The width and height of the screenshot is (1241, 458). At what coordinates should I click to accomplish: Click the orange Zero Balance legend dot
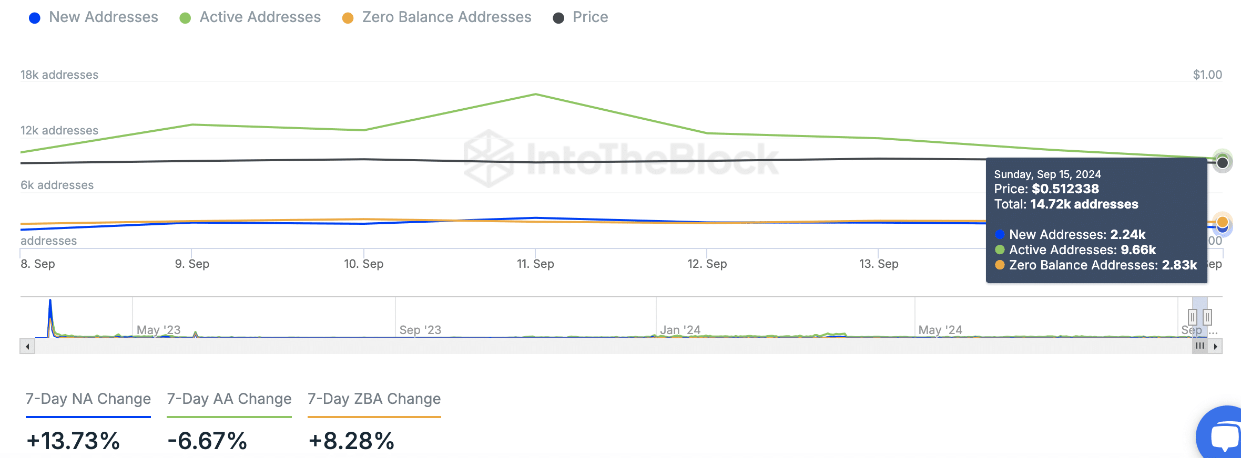348,18
